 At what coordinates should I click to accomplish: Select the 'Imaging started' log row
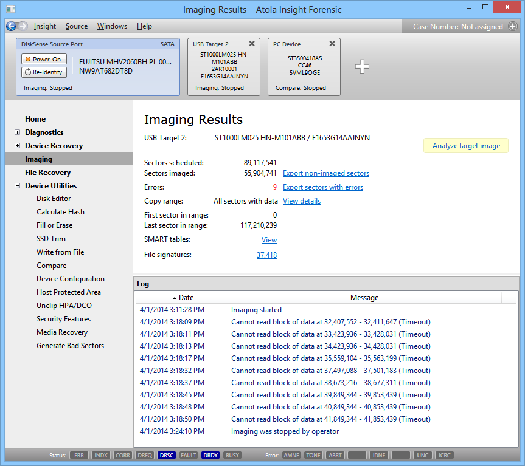326,310
